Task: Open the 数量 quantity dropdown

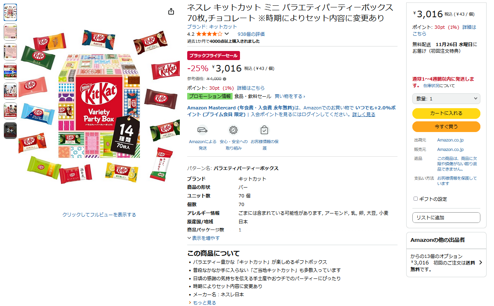Action: (x=446, y=99)
